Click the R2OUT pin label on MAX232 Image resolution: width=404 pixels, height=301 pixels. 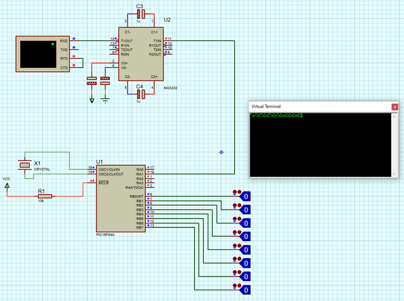tap(155, 54)
